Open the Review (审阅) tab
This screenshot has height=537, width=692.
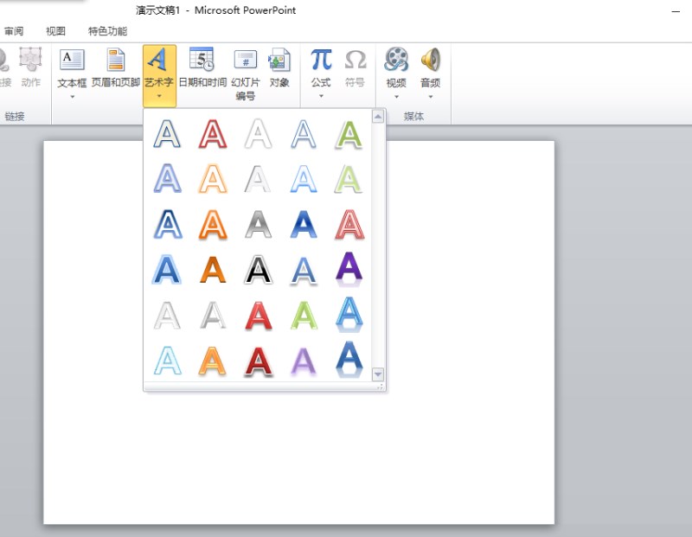pos(14,31)
